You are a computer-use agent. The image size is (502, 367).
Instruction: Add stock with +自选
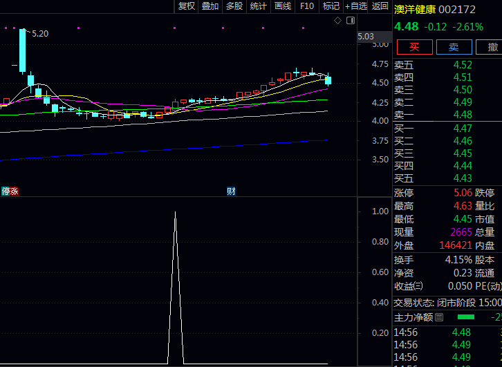(x=355, y=6)
